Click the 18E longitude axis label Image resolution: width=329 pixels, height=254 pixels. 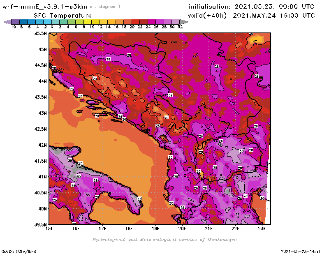coord(129,229)
